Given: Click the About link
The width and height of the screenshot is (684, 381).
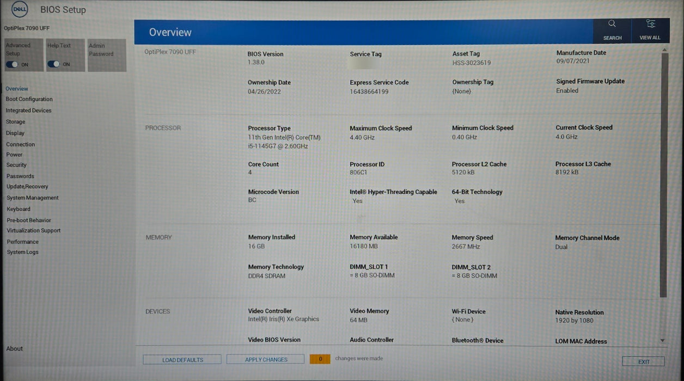Looking at the screenshot, I should click(x=15, y=349).
